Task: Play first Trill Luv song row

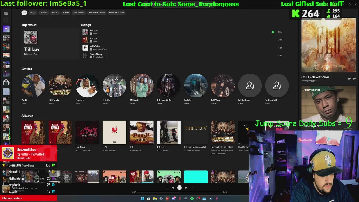Action: click(182, 32)
